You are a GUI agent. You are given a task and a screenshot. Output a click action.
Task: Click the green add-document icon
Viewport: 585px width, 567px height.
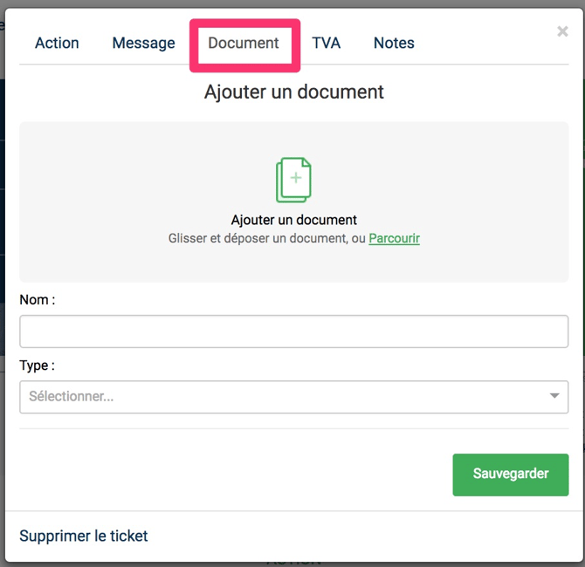tap(293, 180)
